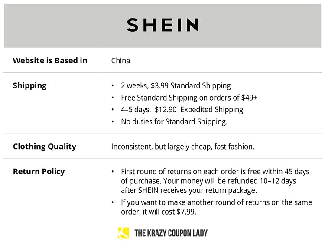
Task: Click '2 weeks, $3.99 Standard Shipping' bullet
Action: (175, 85)
